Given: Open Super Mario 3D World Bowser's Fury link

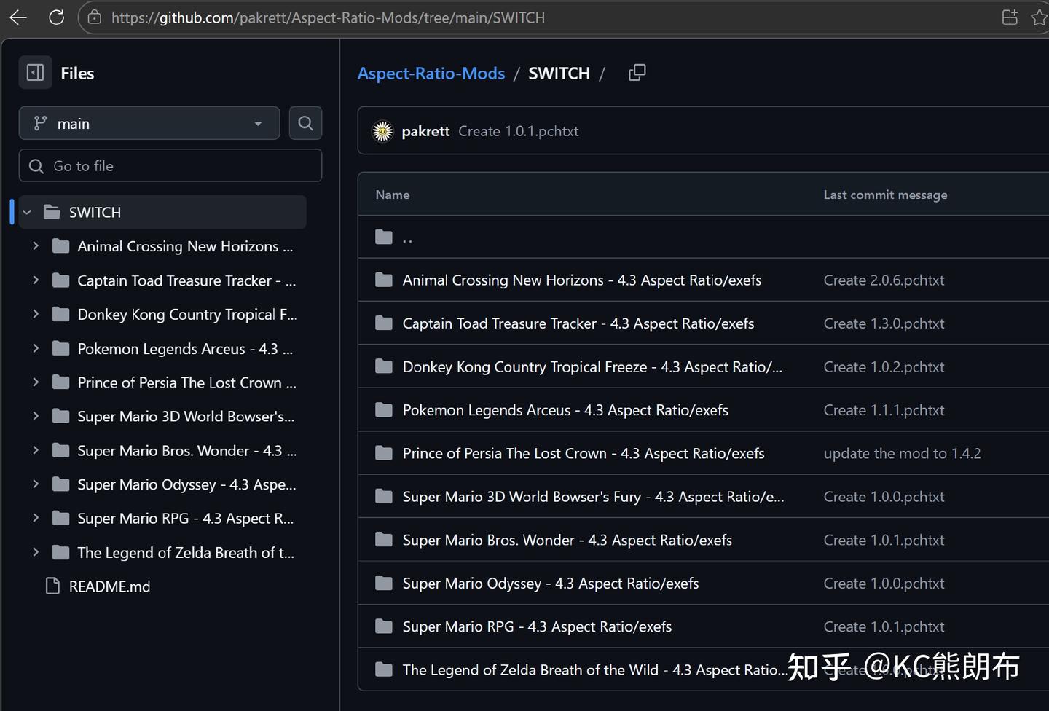Looking at the screenshot, I should click(594, 497).
